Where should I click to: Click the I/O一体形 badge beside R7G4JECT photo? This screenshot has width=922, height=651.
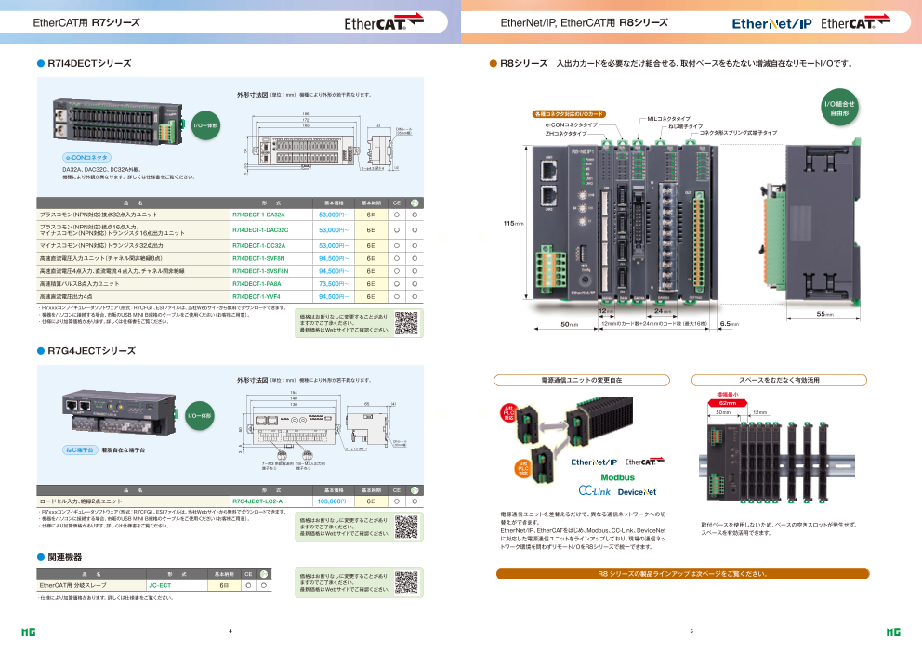coord(200,415)
